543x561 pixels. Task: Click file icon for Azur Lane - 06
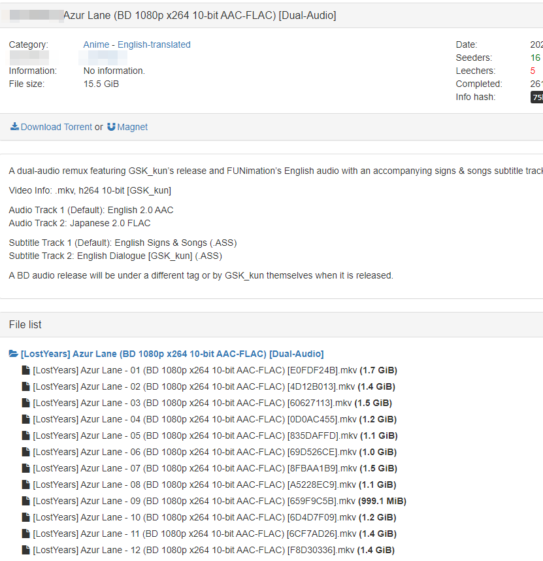point(25,452)
